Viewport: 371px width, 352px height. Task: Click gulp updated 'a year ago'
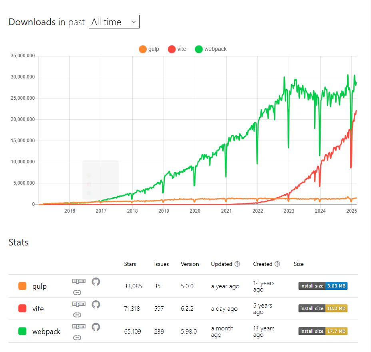click(225, 287)
